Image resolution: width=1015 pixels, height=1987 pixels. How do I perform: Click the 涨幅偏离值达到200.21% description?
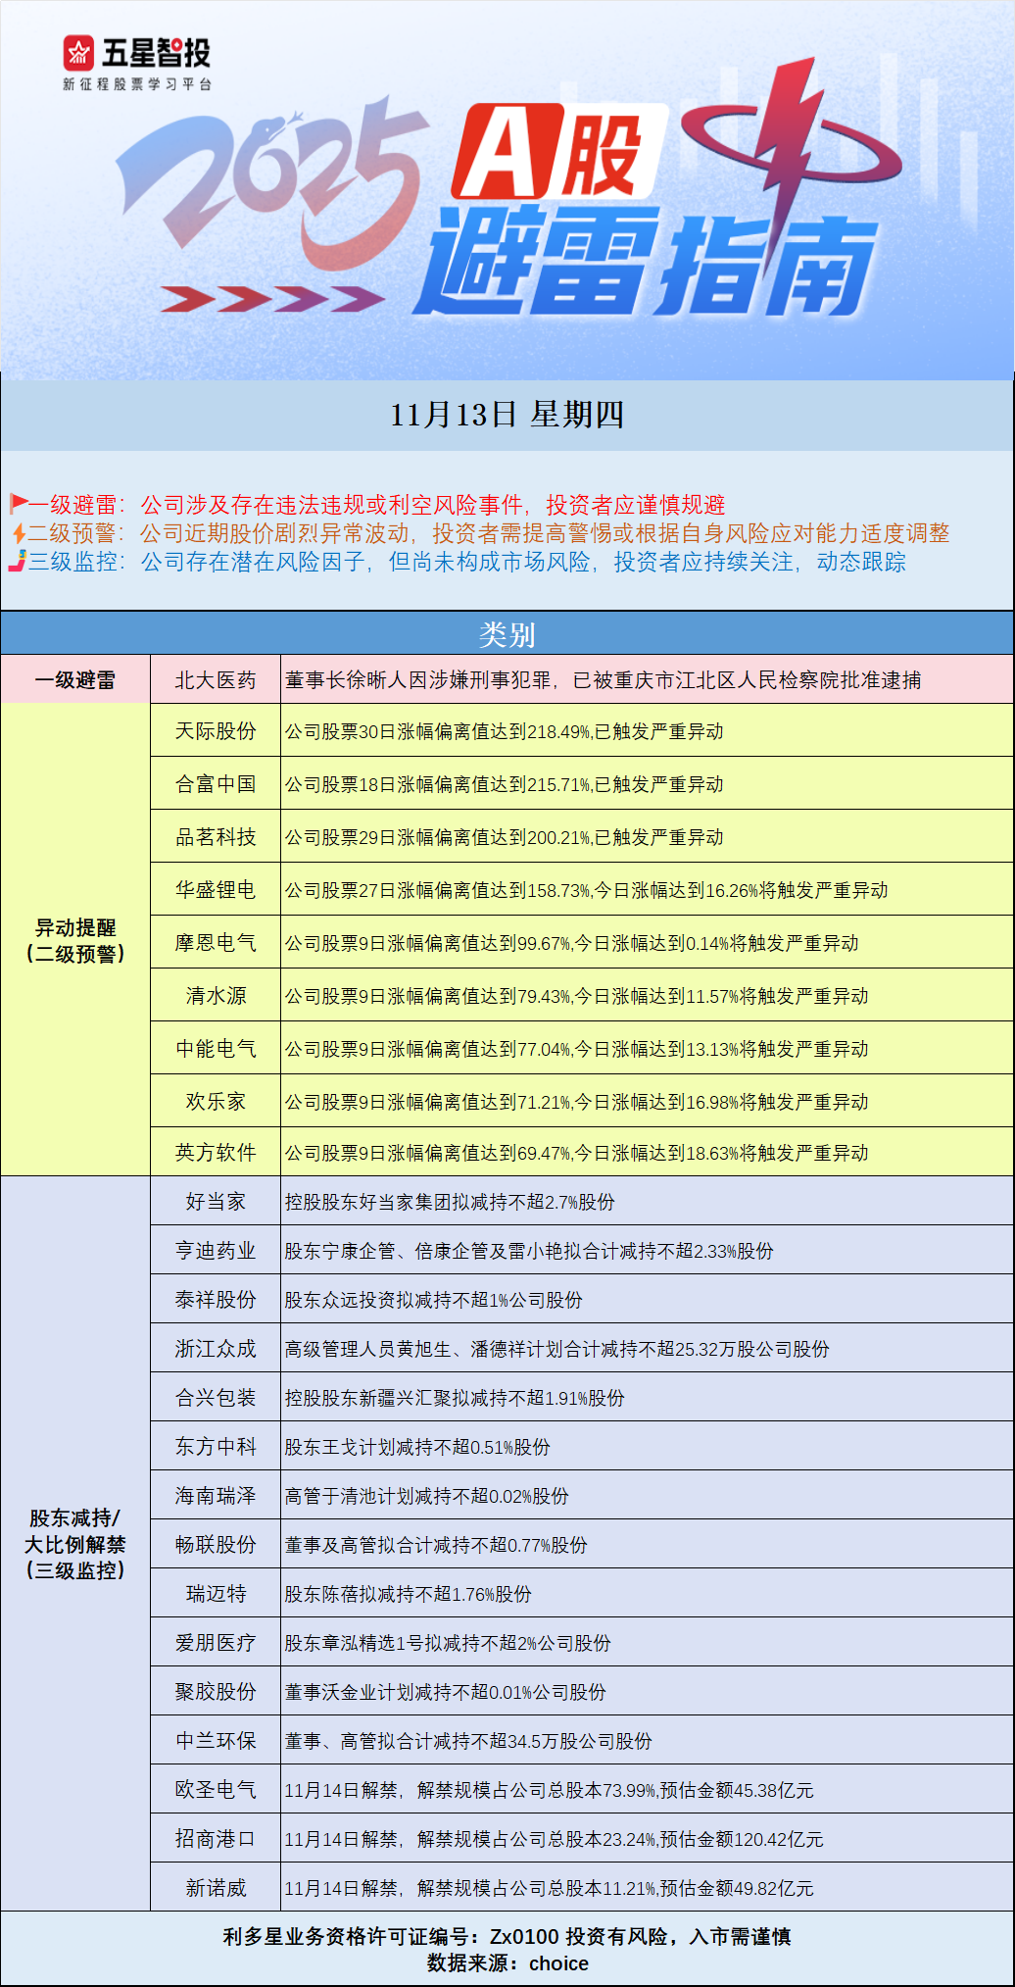point(504,837)
